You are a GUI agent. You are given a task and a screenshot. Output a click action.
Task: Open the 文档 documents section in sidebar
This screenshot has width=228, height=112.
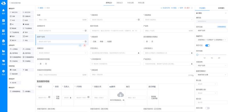pos(3,42)
